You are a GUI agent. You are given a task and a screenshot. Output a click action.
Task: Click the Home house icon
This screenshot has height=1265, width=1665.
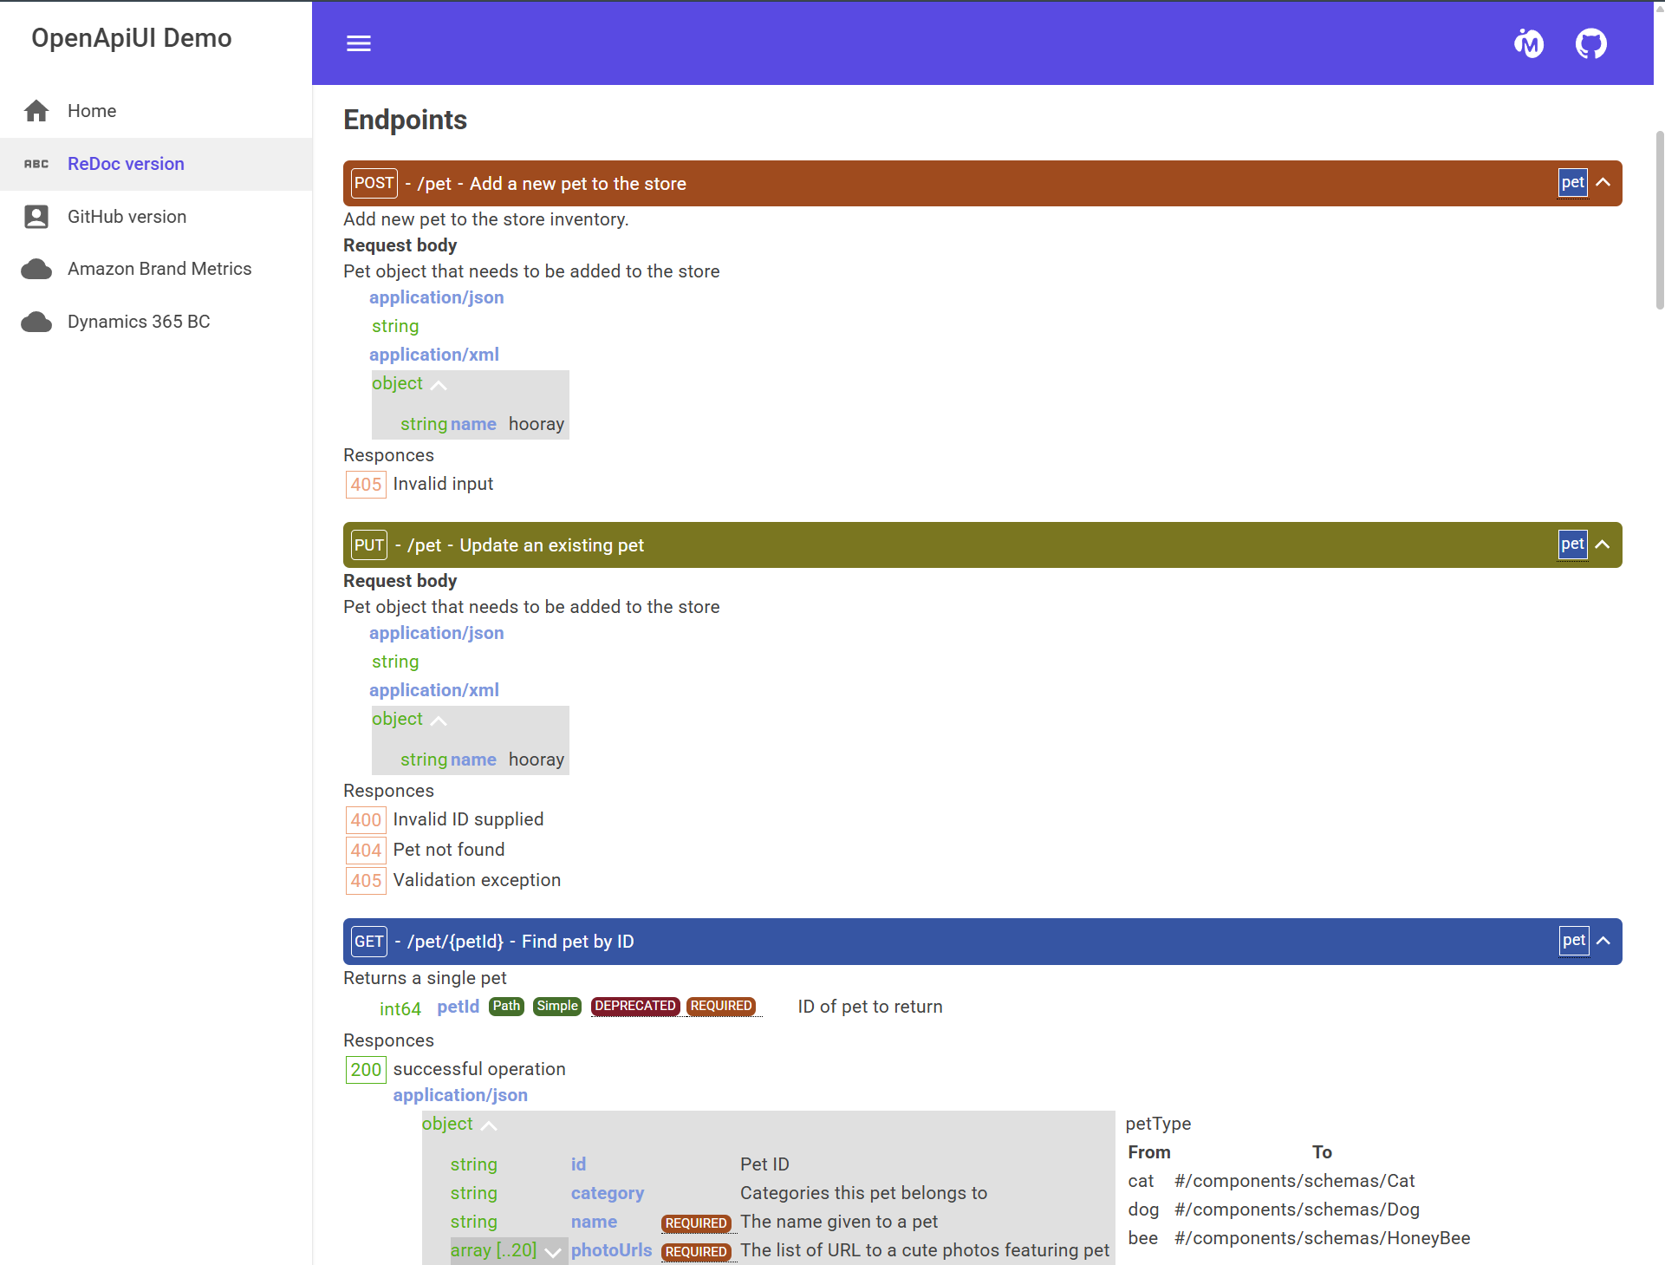pyautogui.click(x=36, y=111)
